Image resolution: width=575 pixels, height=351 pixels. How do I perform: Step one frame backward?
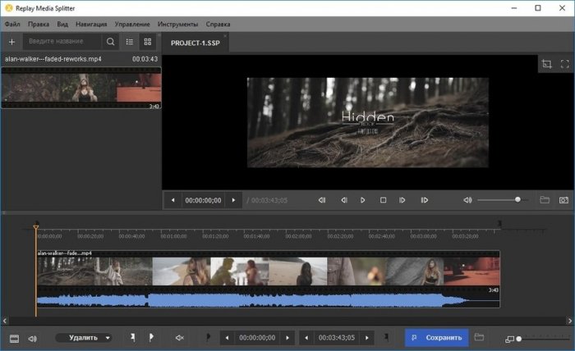point(344,200)
